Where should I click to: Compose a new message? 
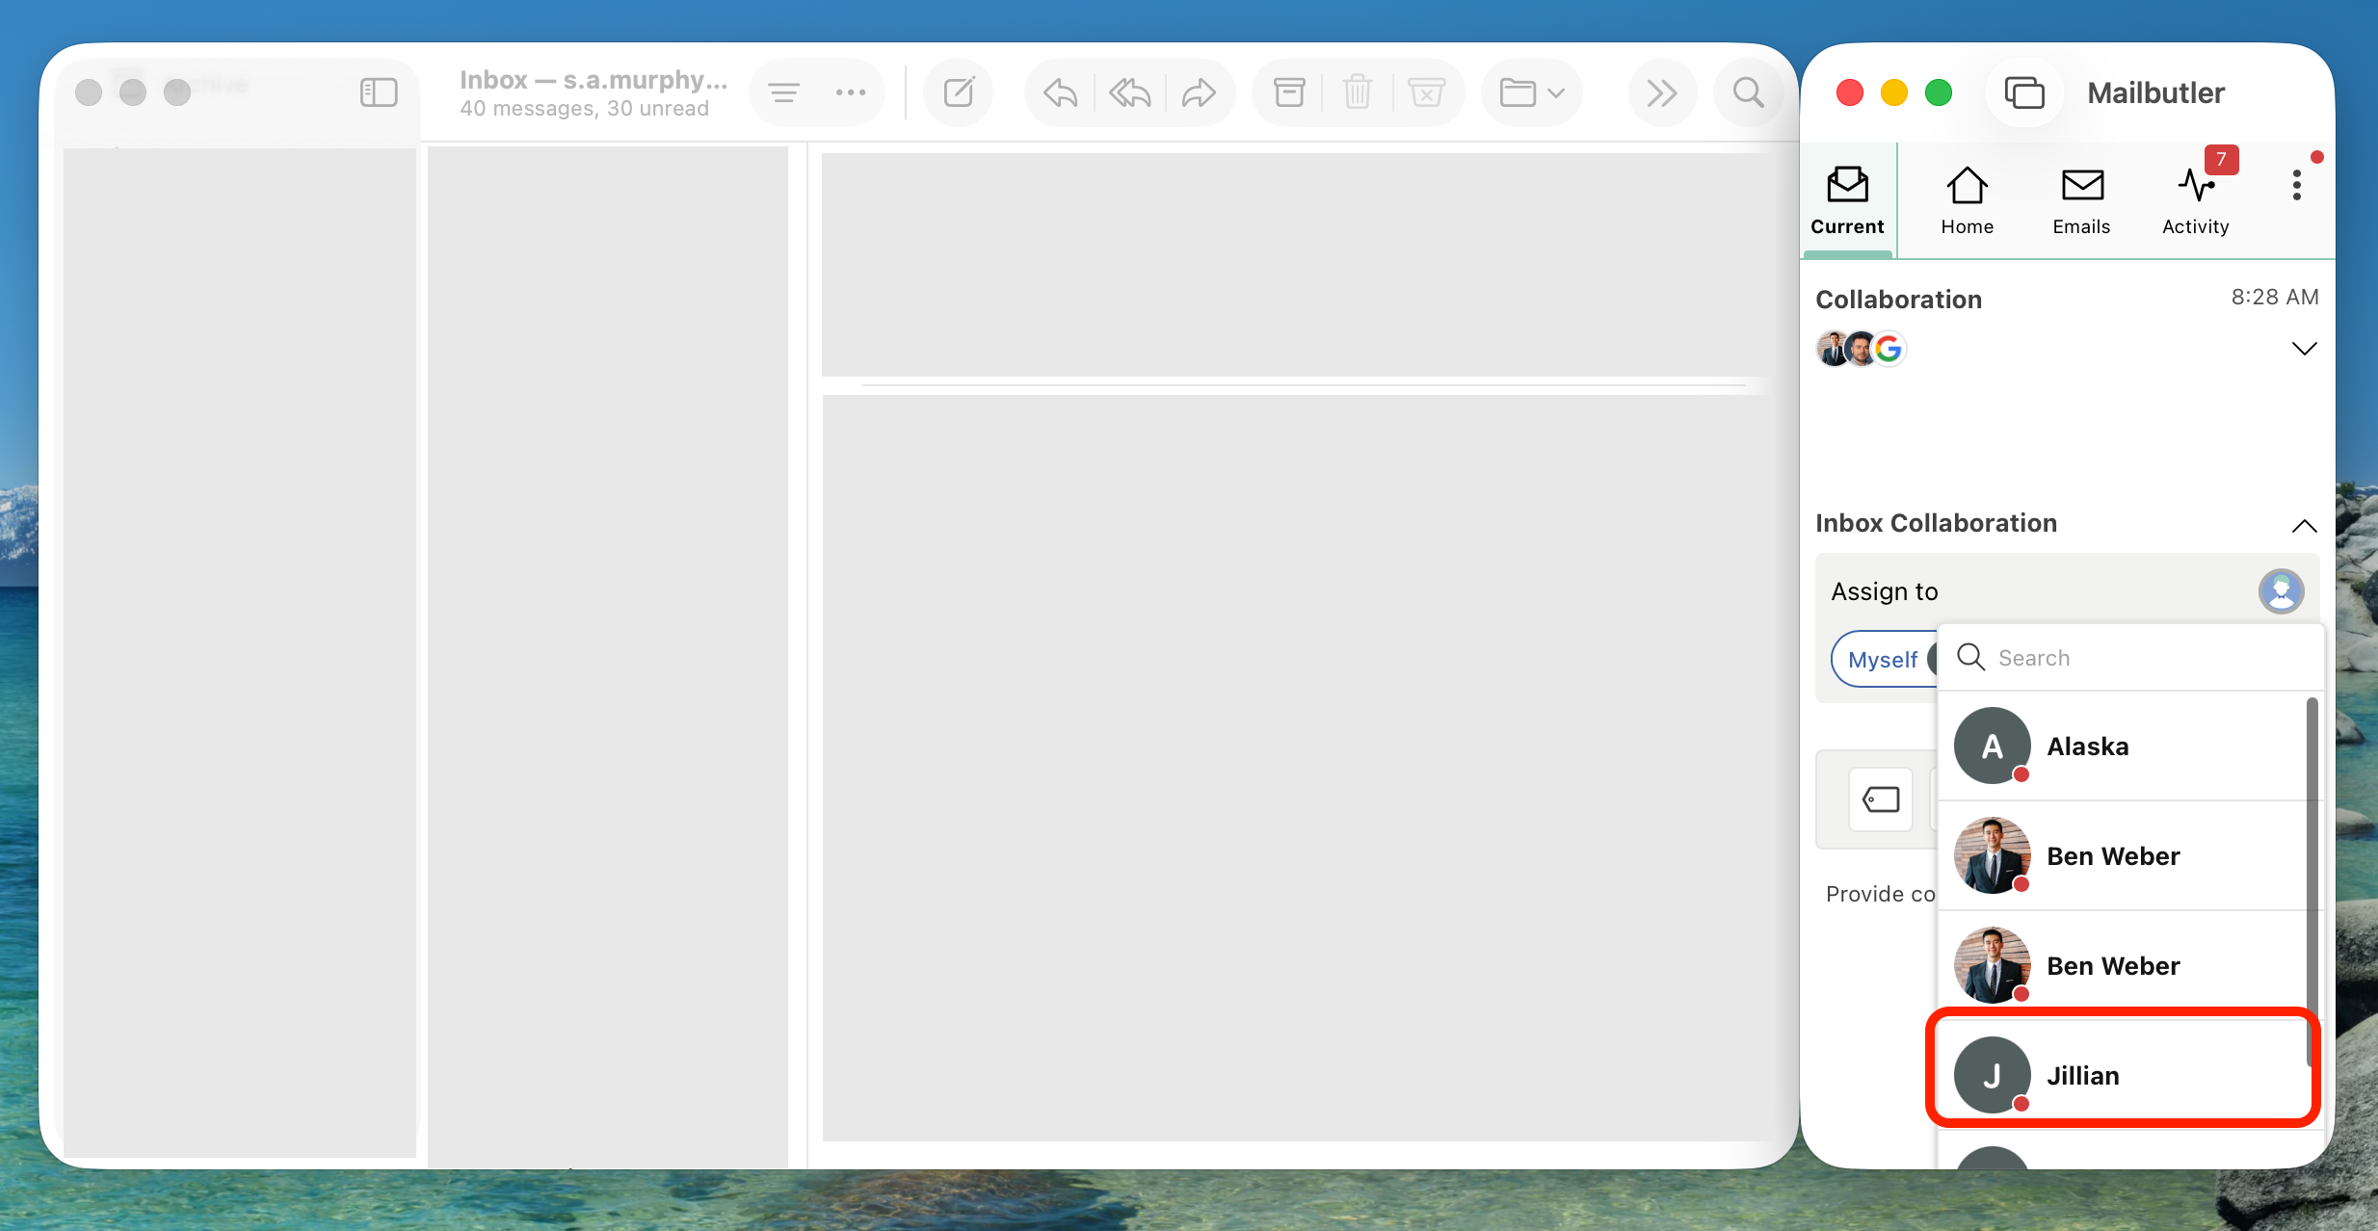click(x=959, y=92)
